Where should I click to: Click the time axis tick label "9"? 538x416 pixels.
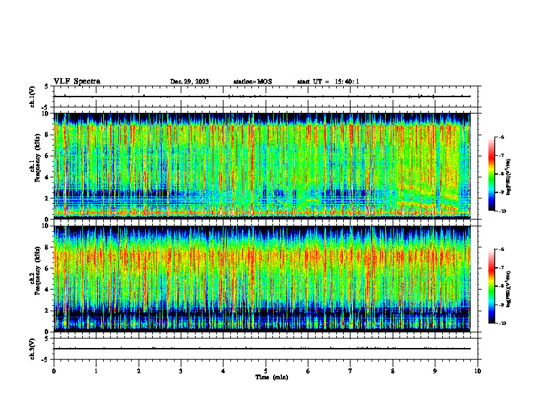[435, 371]
